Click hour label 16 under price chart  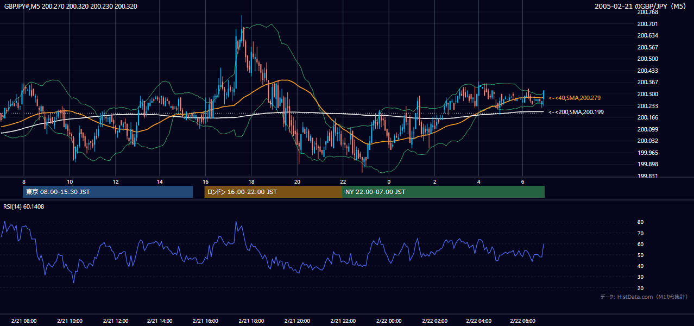206,181
